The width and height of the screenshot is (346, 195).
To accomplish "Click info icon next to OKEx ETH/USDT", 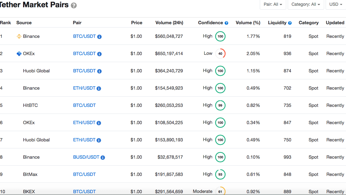I will 99,123.
